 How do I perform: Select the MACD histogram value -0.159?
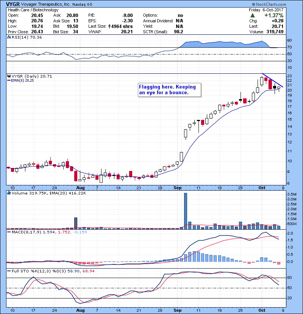[80, 232]
